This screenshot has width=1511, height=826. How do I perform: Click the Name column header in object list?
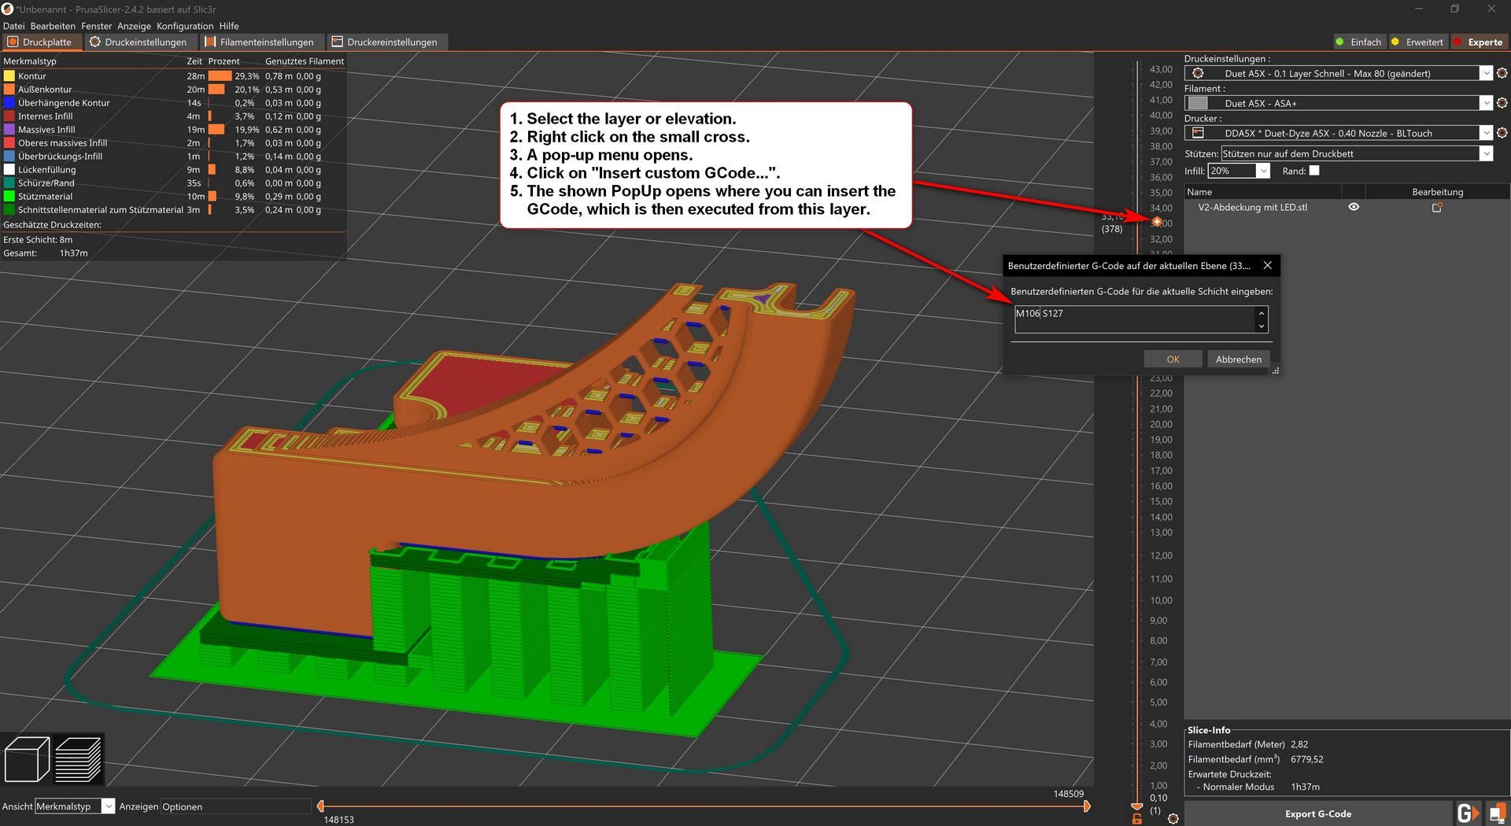point(1262,192)
